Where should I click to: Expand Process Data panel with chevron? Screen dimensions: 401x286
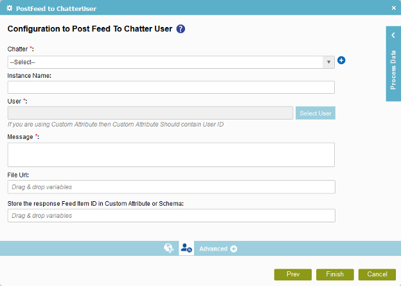click(393, 35)
